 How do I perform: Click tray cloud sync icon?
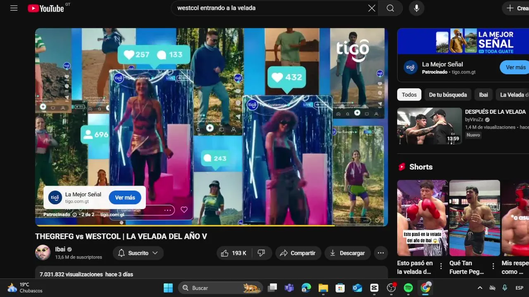[x=492, y=288]
